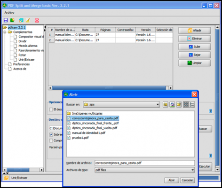
Task: Click the blue floppy save toolbar icon
Action: point(6,20)
